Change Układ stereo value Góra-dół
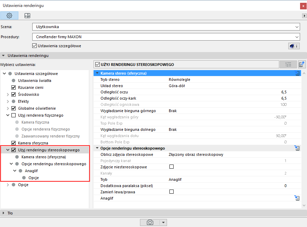 tap(177, 86)
